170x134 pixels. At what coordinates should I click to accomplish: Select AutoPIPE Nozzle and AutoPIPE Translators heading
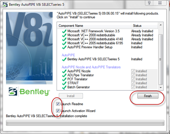click(x=91, y=67)
